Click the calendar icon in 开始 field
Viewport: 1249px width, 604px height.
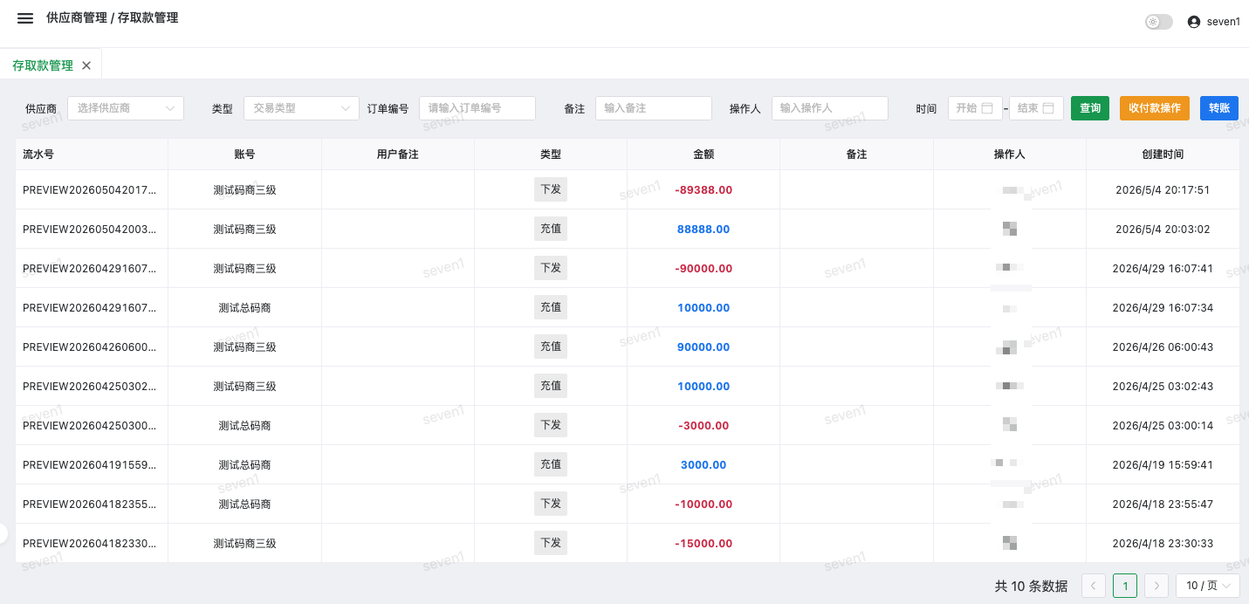[x=987, y=108]
